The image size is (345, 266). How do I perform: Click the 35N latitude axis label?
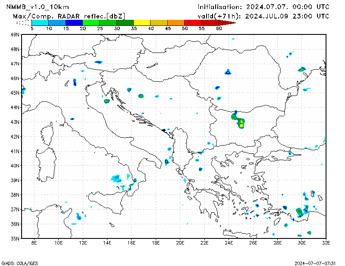(15, 238)
